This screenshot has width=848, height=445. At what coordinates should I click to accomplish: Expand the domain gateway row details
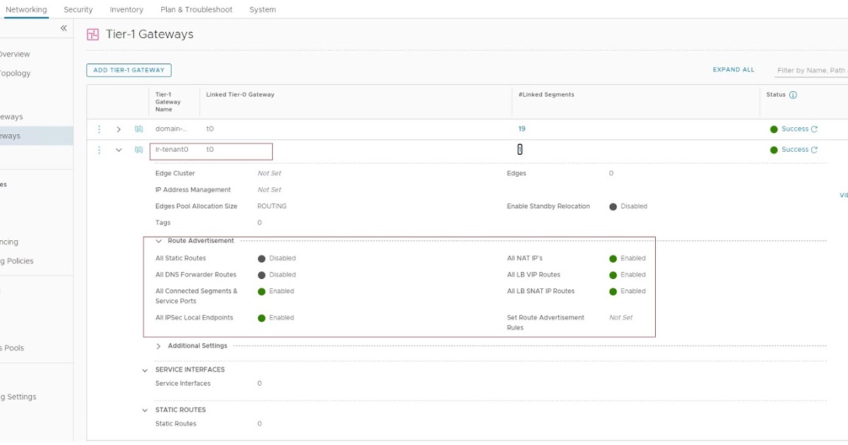coord(119,129)
